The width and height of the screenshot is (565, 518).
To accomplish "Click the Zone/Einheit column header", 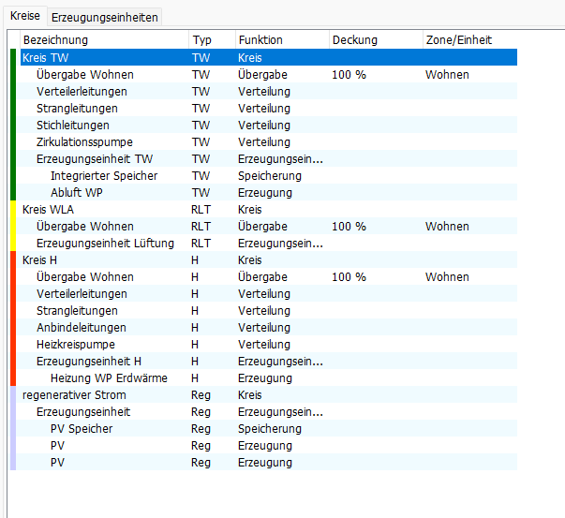I will [458, 40].
